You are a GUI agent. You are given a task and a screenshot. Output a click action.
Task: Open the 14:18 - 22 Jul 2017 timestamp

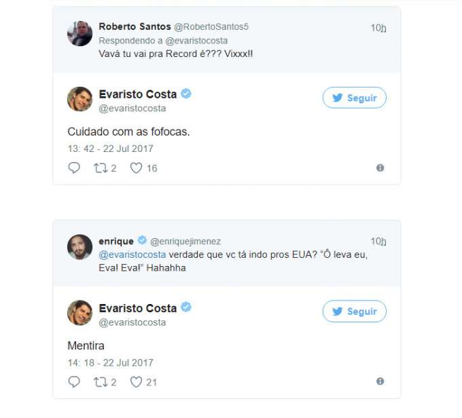tap(110, 363)
